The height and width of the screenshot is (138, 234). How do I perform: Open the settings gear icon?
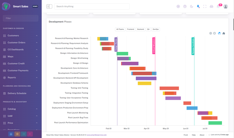[178, 6]
